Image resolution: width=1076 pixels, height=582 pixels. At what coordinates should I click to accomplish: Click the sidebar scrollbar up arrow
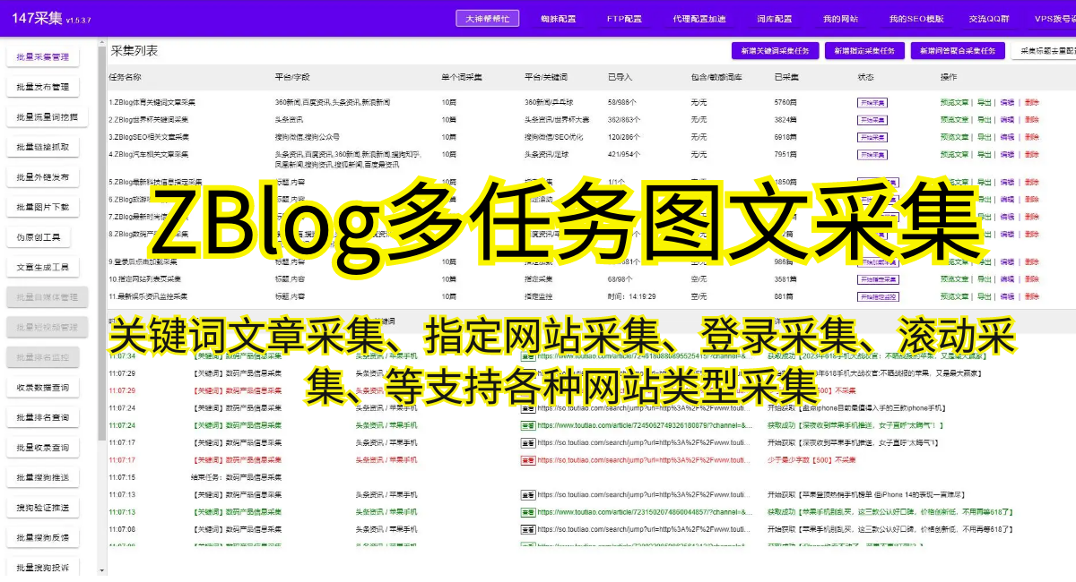pos(101,43)
